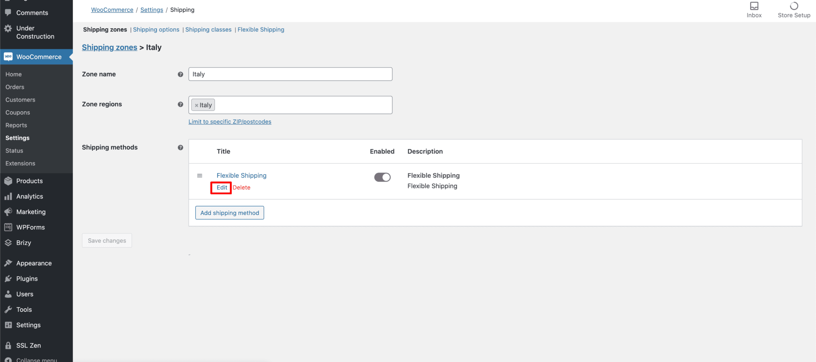Open the Status submenu item

coord(14,151)
